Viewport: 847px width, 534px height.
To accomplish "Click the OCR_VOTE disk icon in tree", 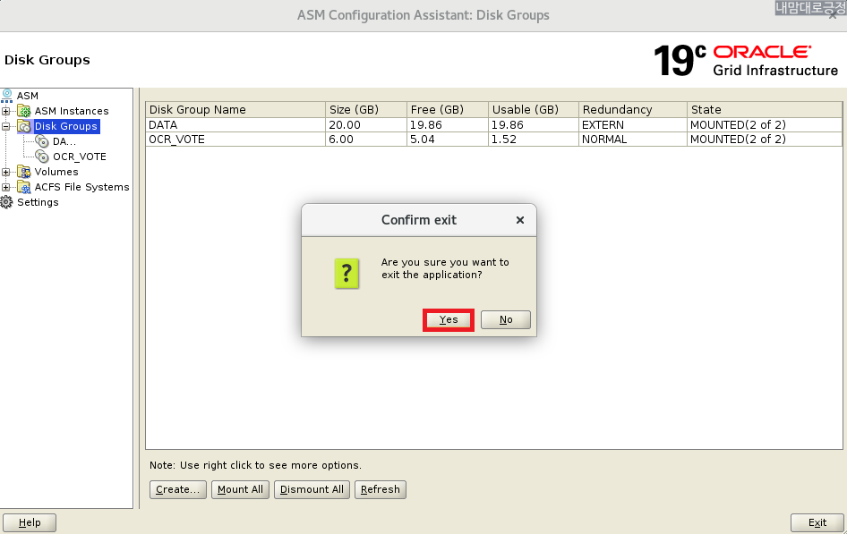I will [42, 157].
